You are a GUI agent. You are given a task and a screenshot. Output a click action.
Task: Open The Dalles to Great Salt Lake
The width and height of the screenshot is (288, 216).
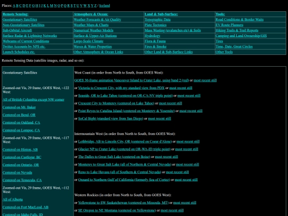114,157
